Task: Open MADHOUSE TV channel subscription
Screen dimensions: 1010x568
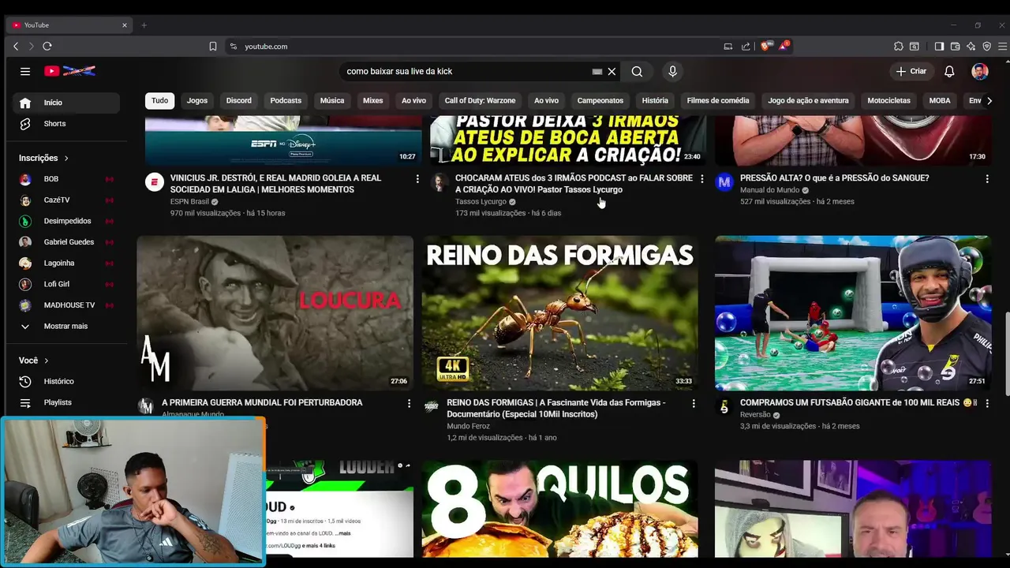Action: tap(66, 305)
